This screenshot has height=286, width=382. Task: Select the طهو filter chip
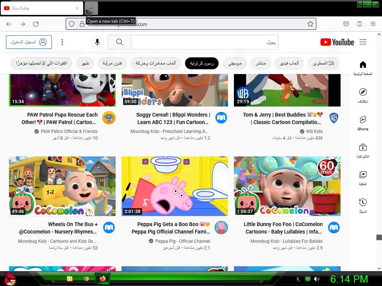[85, 63]
